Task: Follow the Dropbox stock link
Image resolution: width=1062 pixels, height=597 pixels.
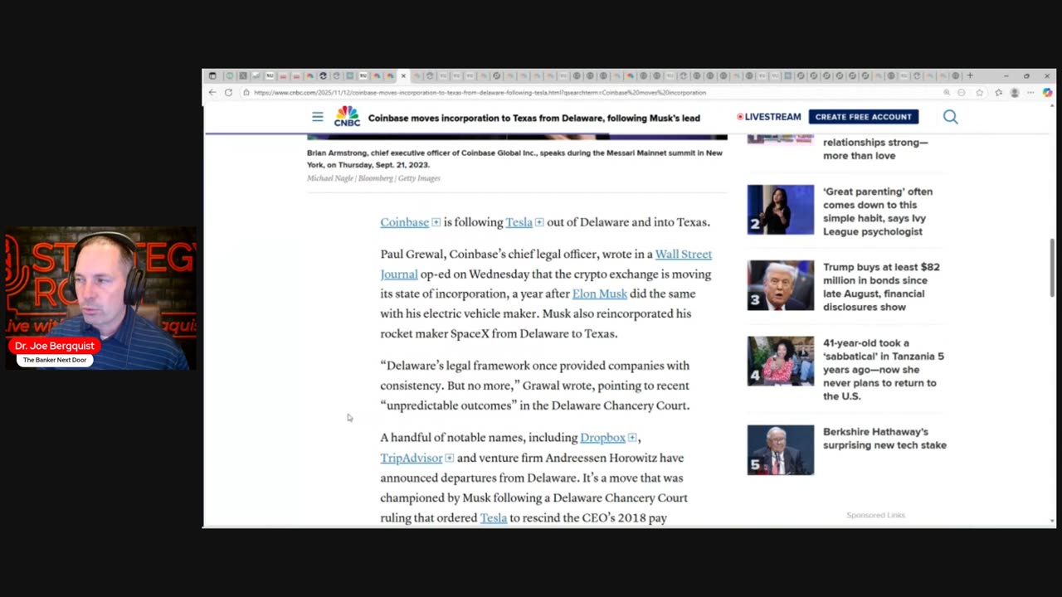Action: 602,438
